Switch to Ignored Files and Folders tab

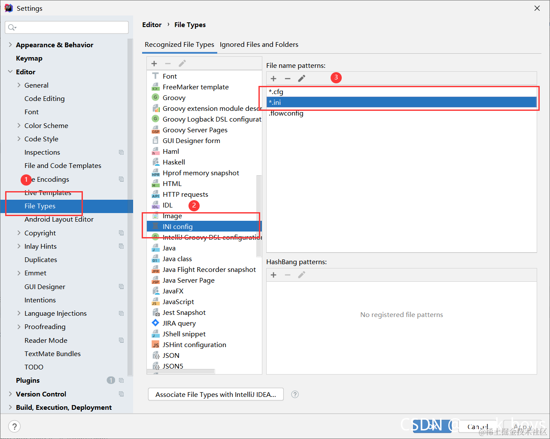click(x=259, y=45)
